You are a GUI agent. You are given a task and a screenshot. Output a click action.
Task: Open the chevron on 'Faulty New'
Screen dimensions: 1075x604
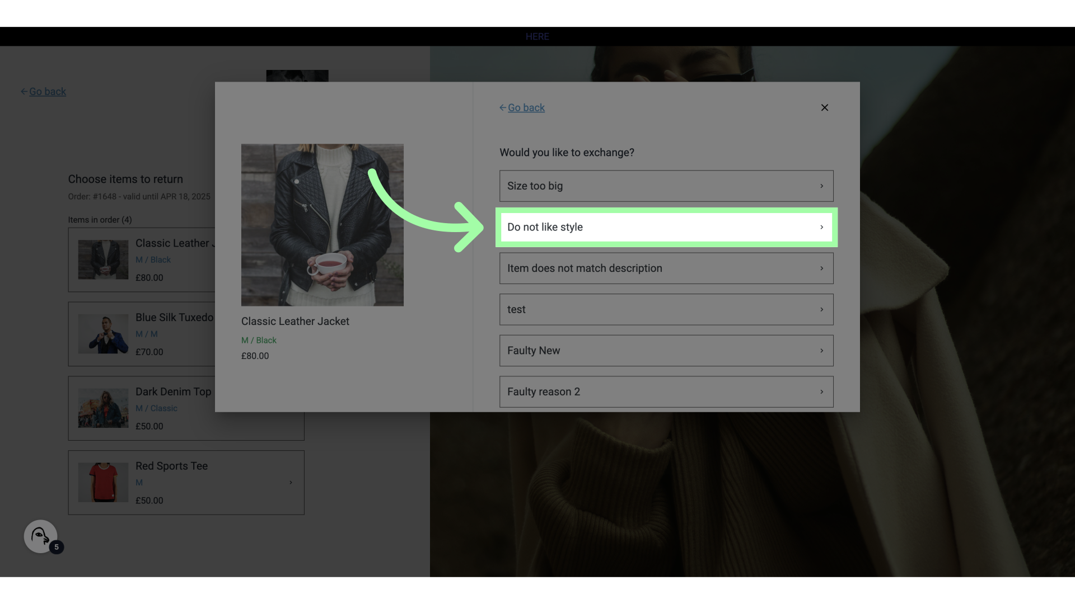(x=821, y=351)
